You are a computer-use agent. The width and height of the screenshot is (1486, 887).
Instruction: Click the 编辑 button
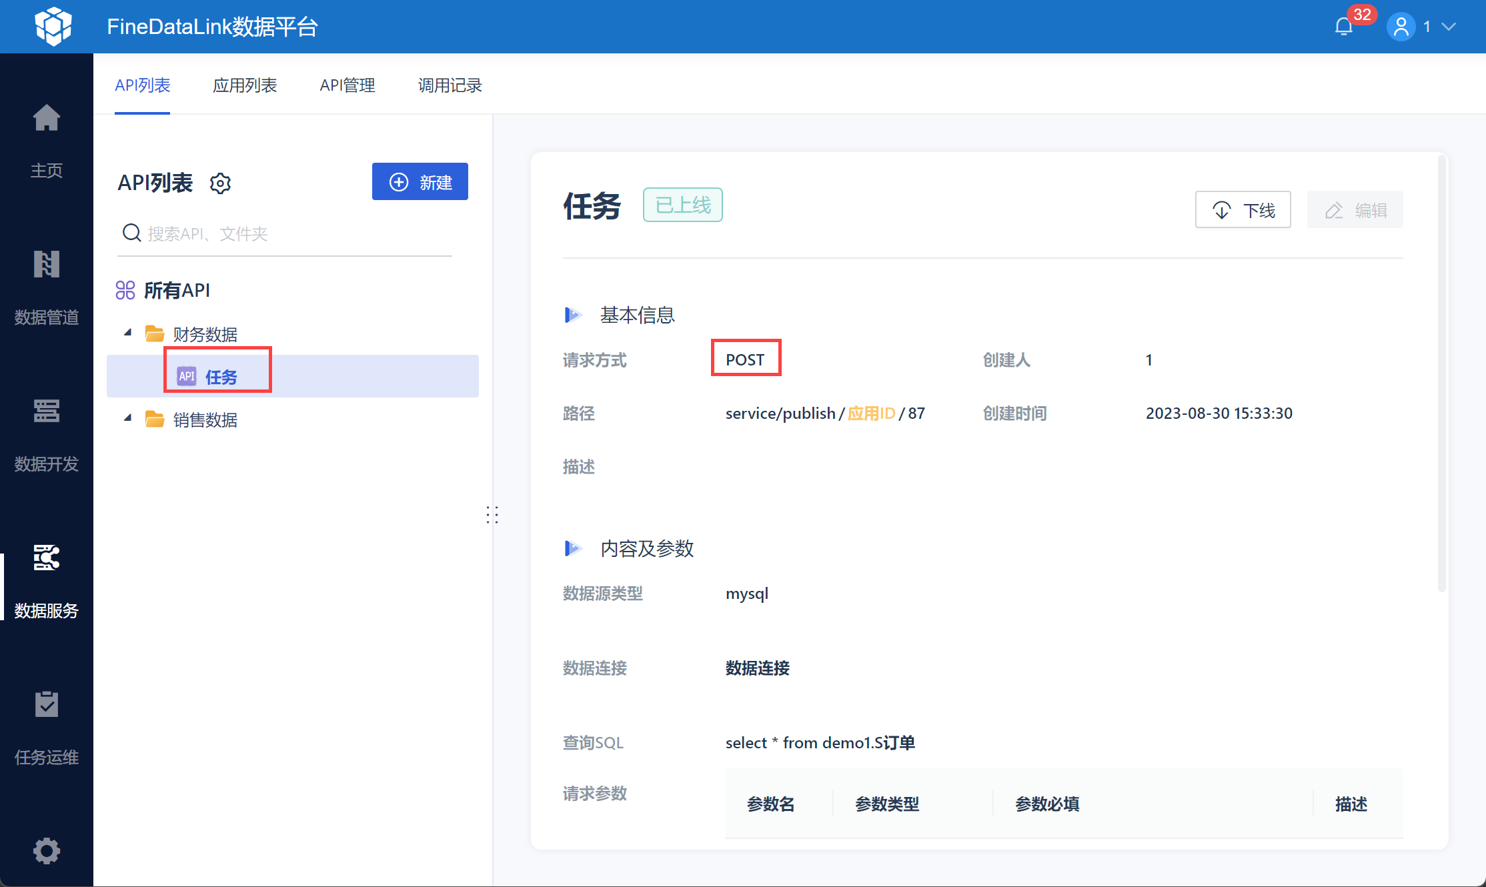pos(1355,210)
